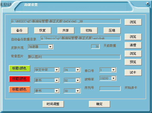Click the 共享 button
The height and width of the screenshot is (113, 152).
coord(66,30)
